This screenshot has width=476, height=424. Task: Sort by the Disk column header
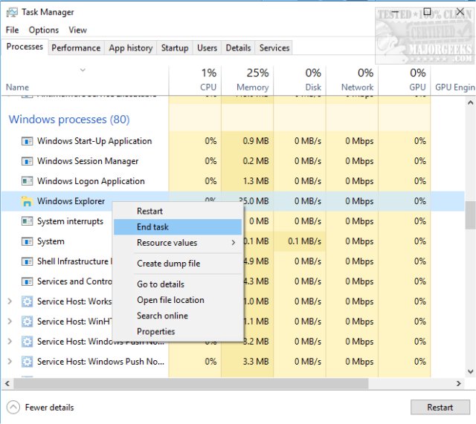[300, 79]
